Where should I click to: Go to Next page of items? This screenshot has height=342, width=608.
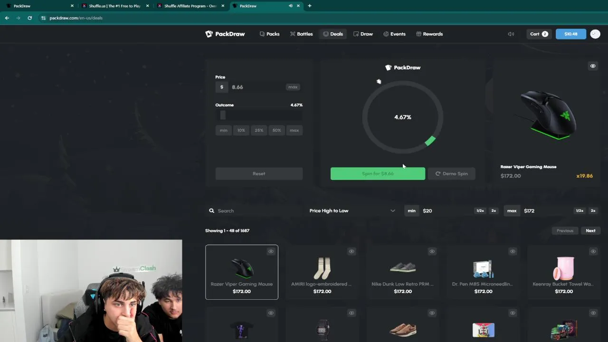point(590,231)
